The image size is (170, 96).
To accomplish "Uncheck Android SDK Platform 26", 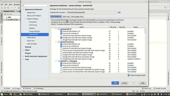I will [x=61, y=44].
